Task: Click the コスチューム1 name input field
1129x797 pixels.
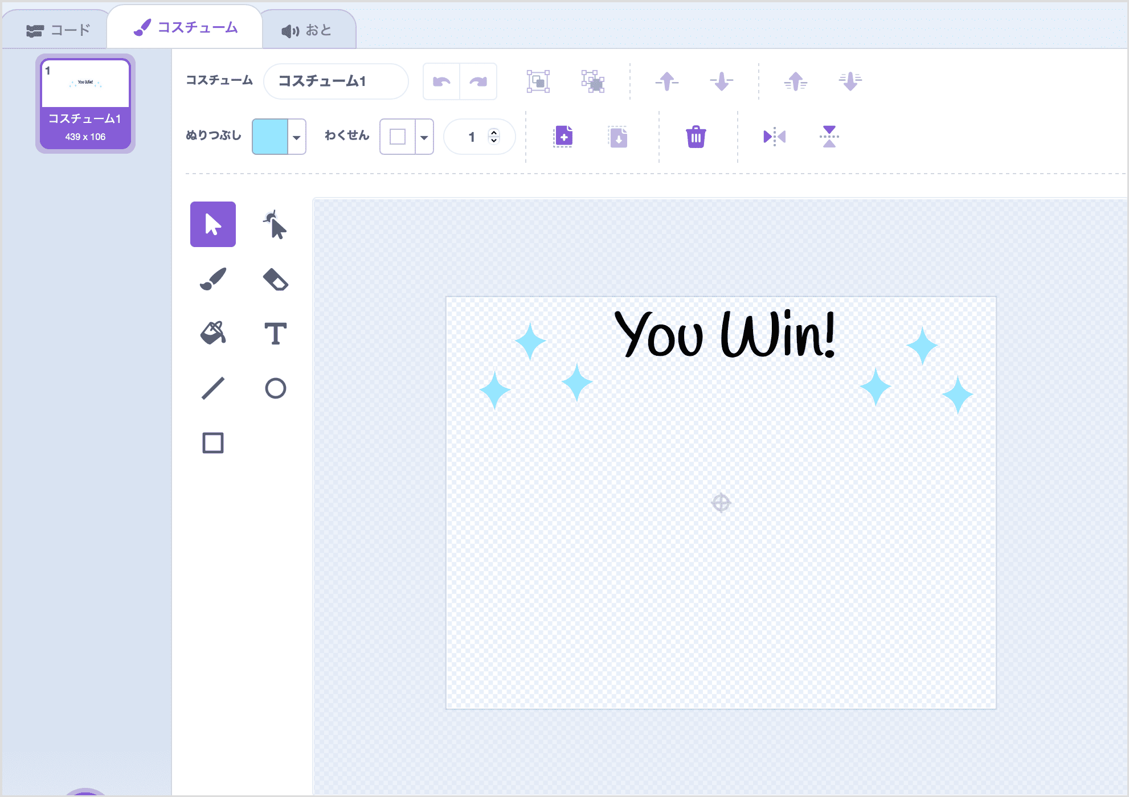Action: 336,81
